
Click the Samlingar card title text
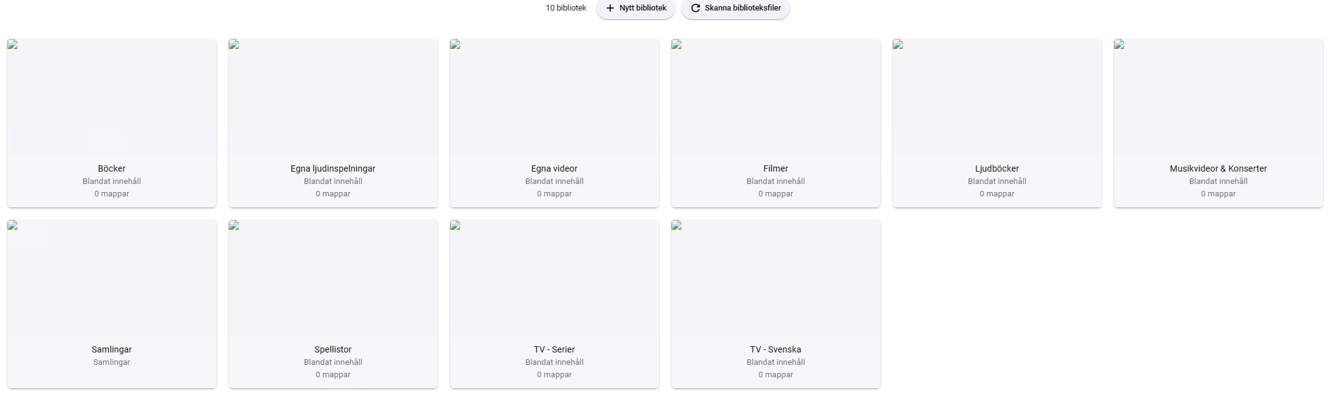pos(112,349)
